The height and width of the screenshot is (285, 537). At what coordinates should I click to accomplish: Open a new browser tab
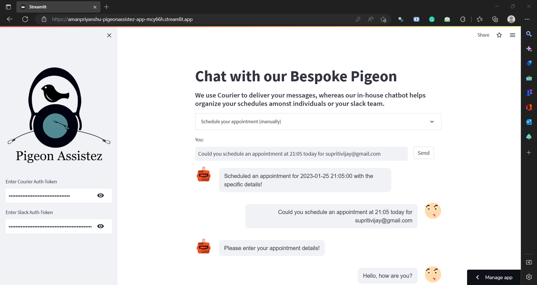tap(107, 7)
